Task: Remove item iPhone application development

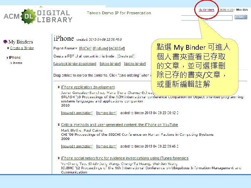Action: pyautogui.click(x=106, y=113)
